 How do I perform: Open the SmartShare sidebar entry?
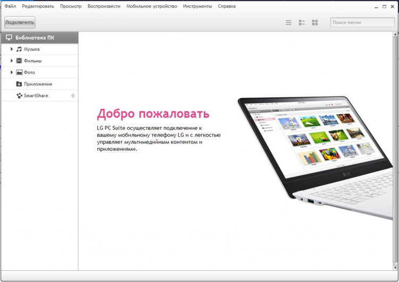tap(40, 96)
